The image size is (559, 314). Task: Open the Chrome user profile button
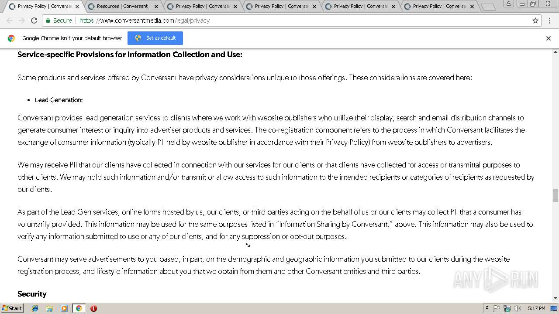click(509, 4)
